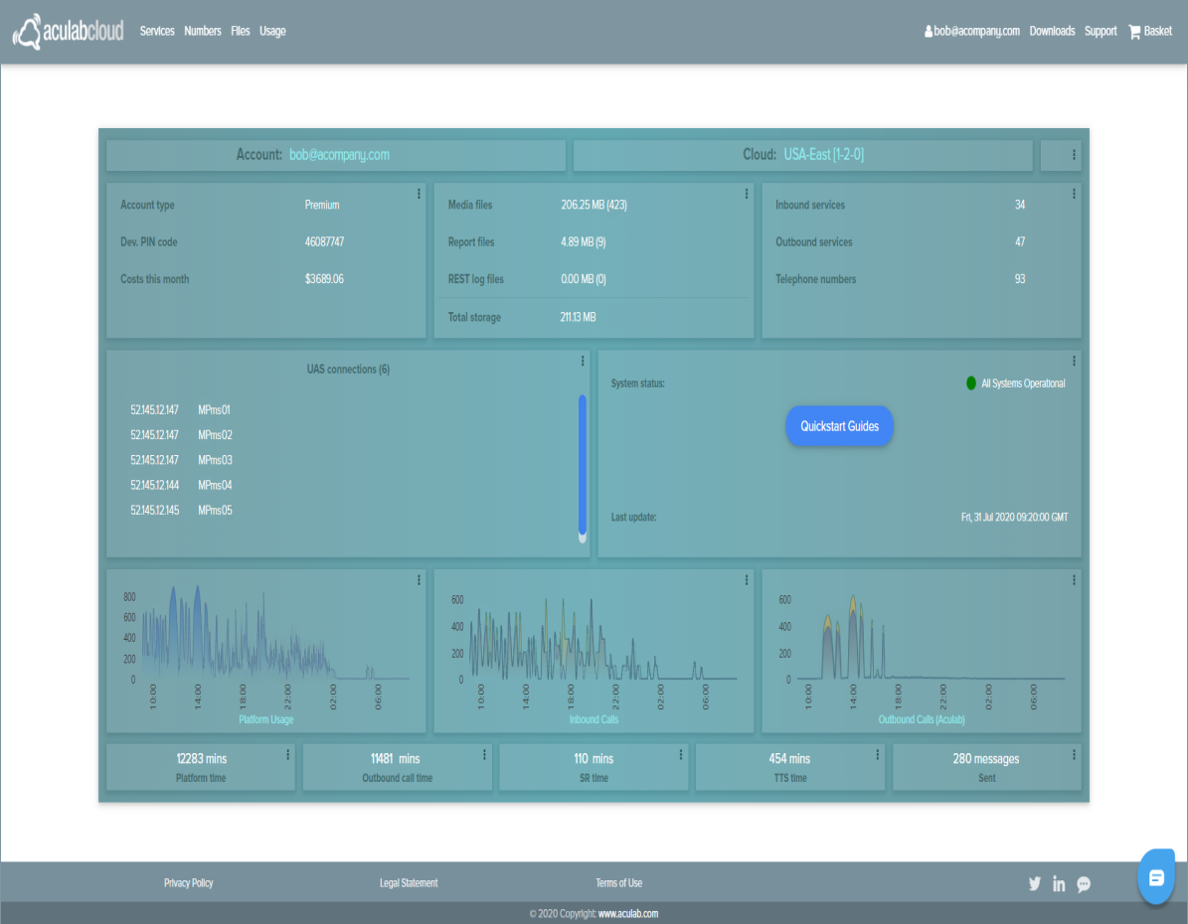Click the 12283 mins Platform time tile

click(x=201, y=766)
